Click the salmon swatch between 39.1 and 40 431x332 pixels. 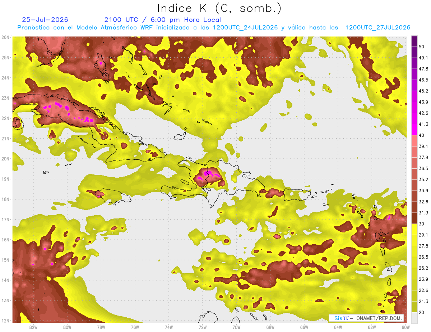[414, 141]
